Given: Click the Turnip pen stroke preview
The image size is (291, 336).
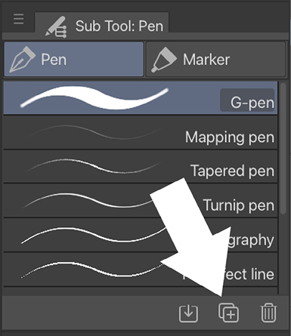Looking at the screenshot, I should (x=88, y=201).
